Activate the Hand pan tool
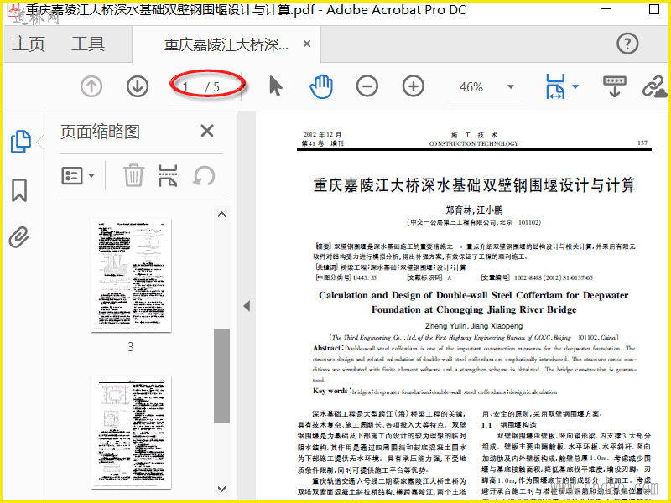This screenshot has width=671, height=503. [321, 86]
